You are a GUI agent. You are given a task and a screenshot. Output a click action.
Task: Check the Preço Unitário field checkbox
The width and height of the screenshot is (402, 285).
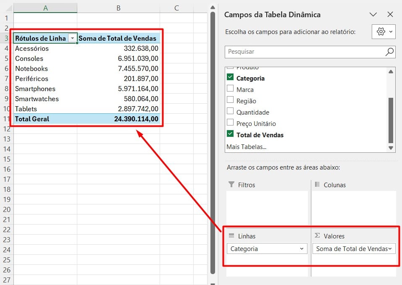click(230, 122)
